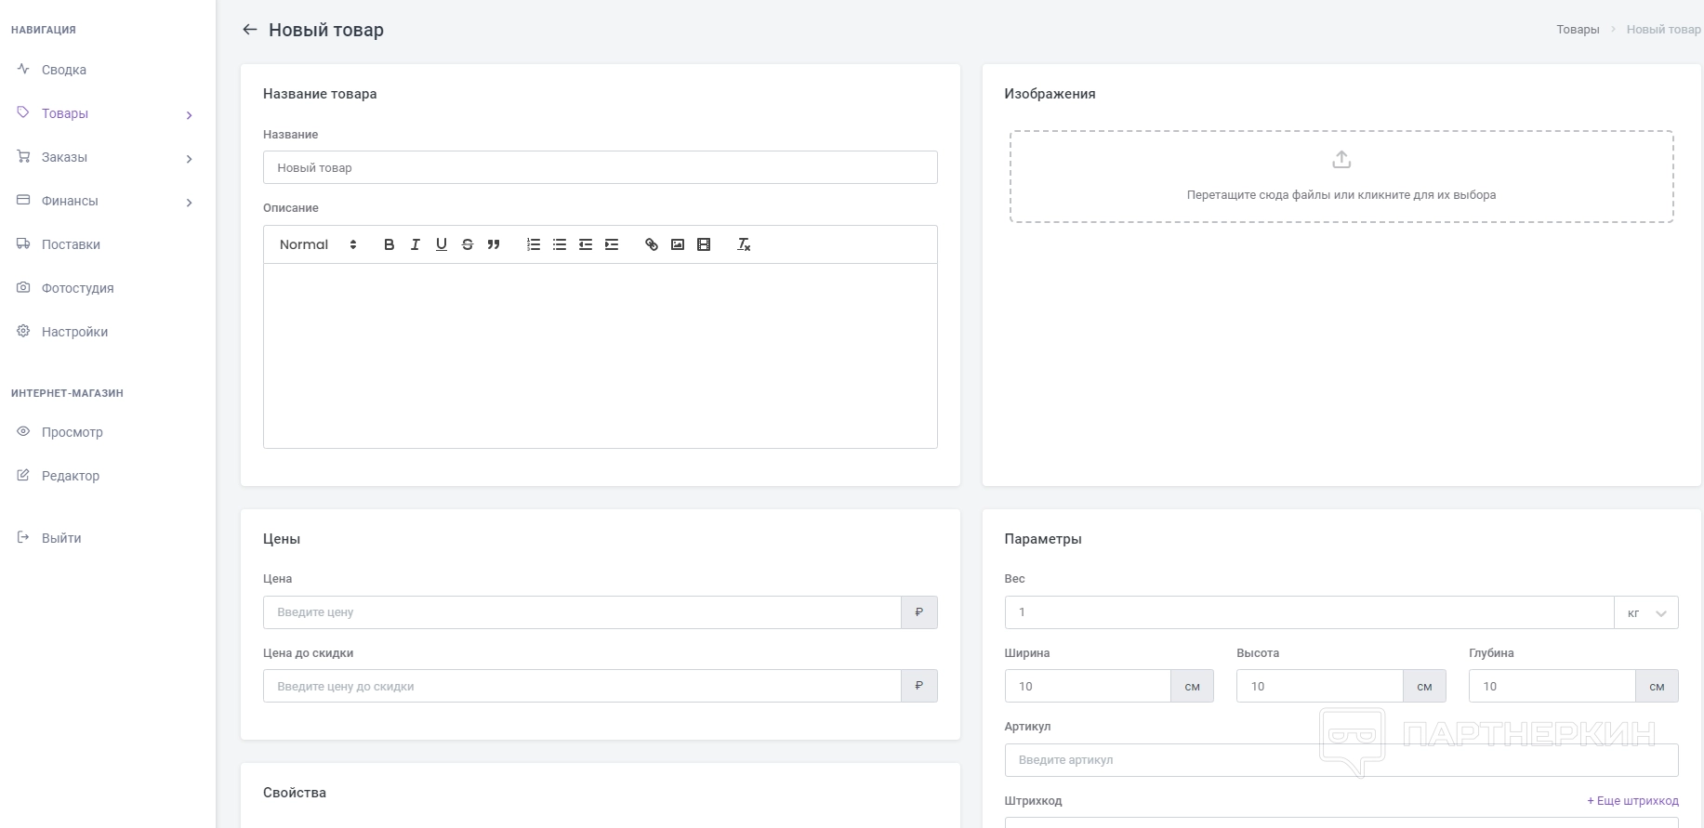Open Поставки in the navigation menu
The image size is (1704, 828).
(71, 244)
